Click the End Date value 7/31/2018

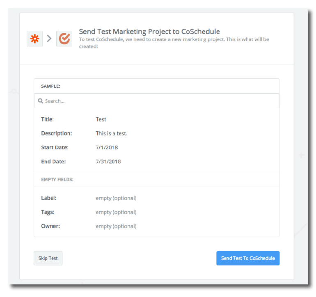pos(108,162)
